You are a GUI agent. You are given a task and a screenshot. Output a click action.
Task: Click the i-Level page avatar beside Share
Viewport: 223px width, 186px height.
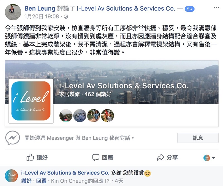[x=207, y=158]
